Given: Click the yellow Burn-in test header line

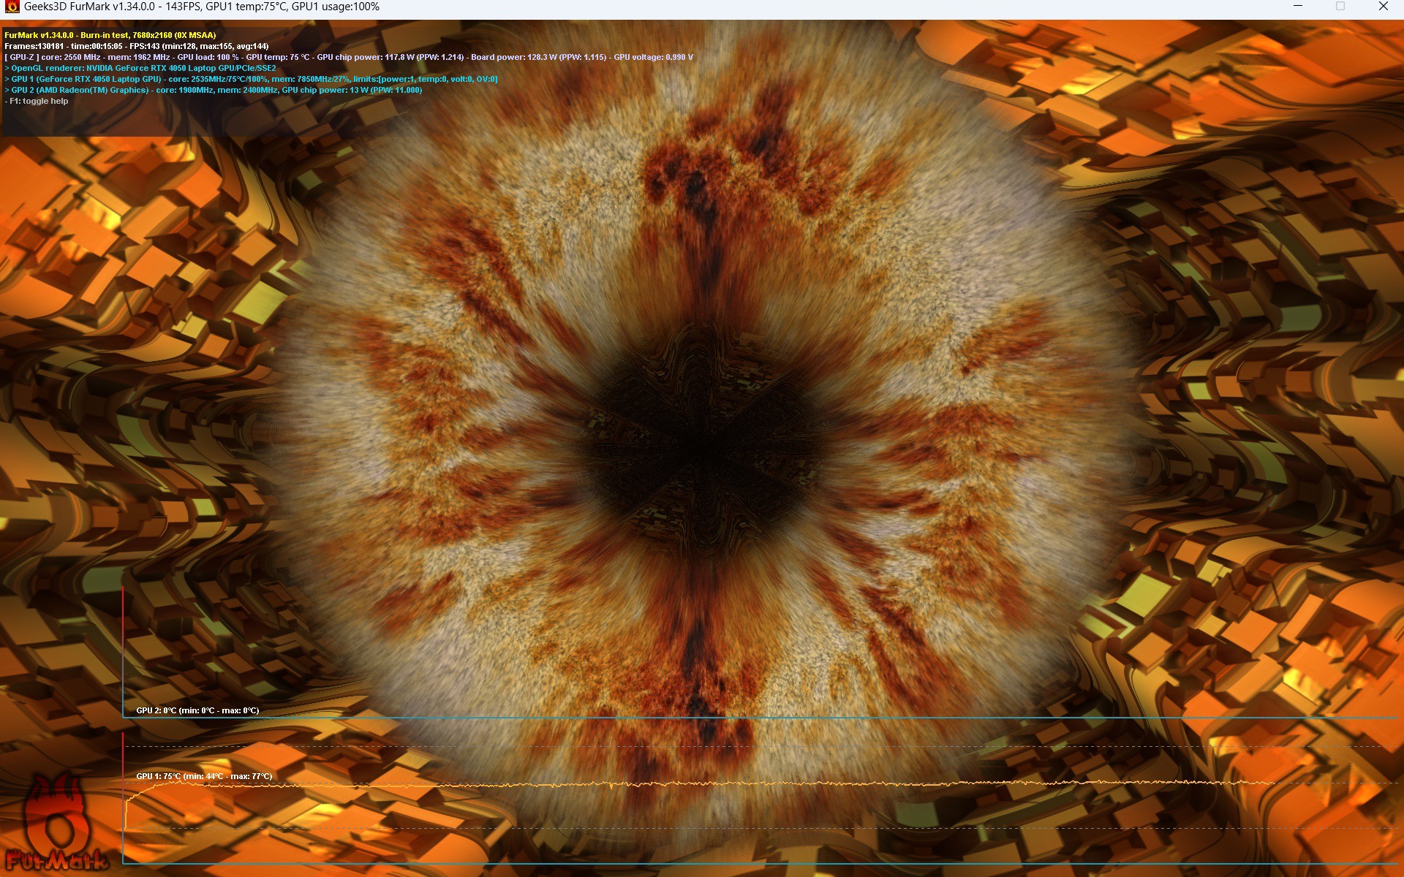Looking at the screenshot, I should pos(110,35).
